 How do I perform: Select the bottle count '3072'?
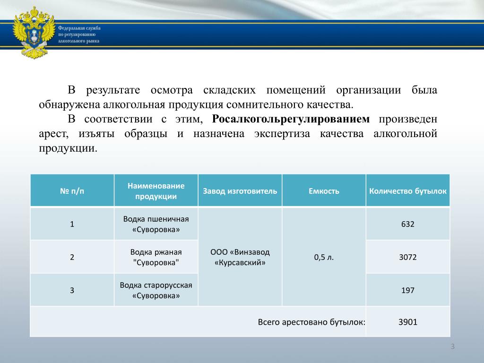tap(408, 257)
